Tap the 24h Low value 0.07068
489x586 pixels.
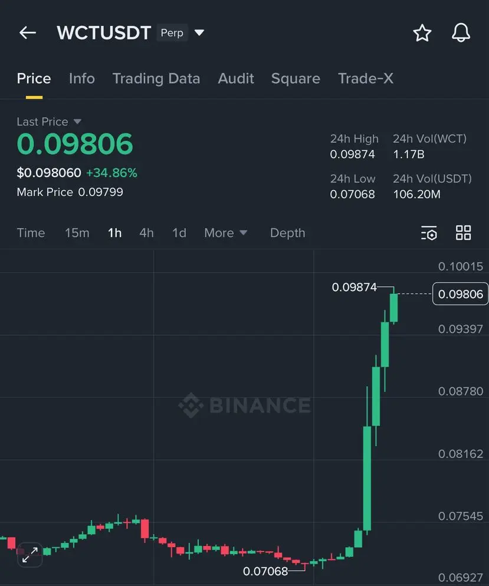point(352,194)
